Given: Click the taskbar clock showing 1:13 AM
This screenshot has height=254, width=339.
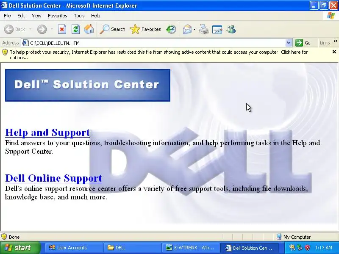Looking at the screenshot, I should (x=323, y=248).
